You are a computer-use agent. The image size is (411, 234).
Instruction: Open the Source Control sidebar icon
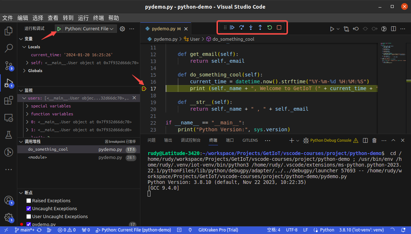point(8,66)
